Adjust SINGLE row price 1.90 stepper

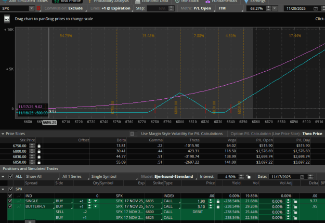211,201
